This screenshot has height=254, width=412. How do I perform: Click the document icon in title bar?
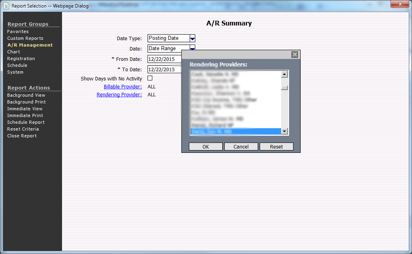coord(6,6)
